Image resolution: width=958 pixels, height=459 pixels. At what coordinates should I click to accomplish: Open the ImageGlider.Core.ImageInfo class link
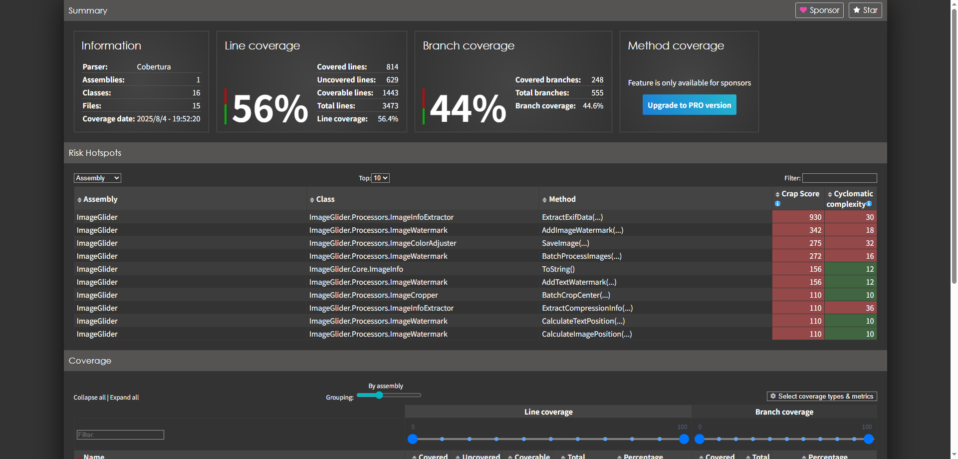(356, 269)
